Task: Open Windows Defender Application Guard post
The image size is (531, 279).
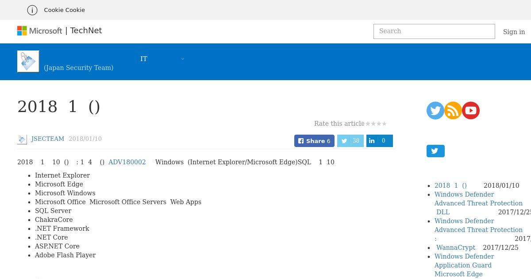Action: point(464,265)
